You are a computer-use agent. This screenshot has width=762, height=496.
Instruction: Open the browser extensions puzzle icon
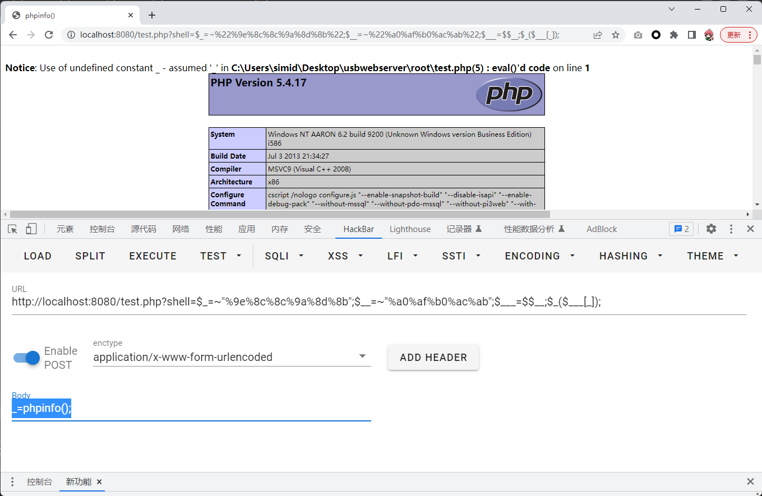[674, 35]
